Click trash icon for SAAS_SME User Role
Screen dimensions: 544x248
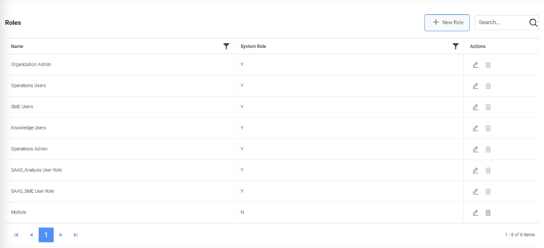(488, 191)
